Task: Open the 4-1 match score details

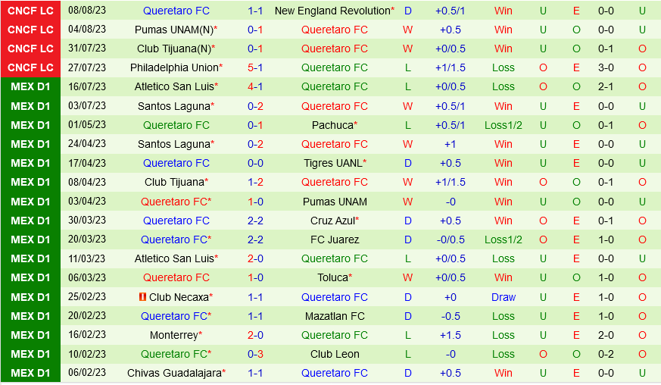Action: point(255,86)
